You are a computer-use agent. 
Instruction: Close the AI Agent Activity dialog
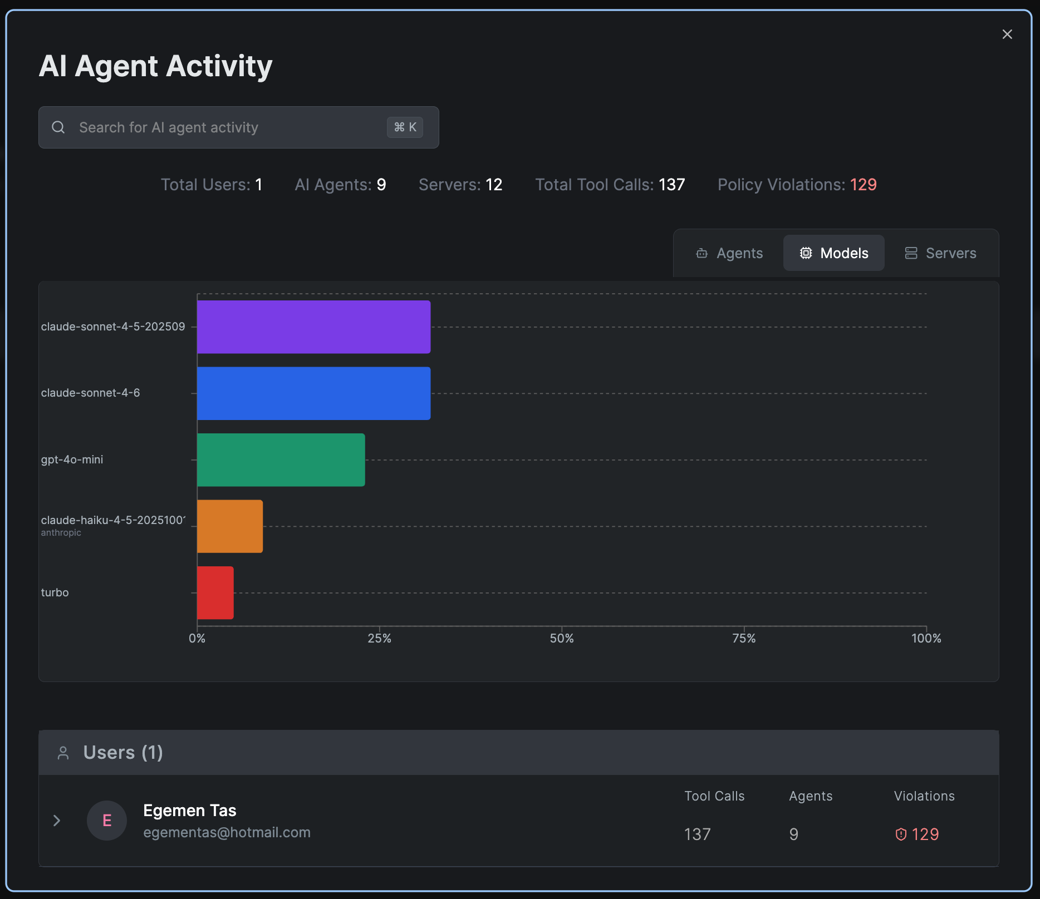coord(1007,34)
